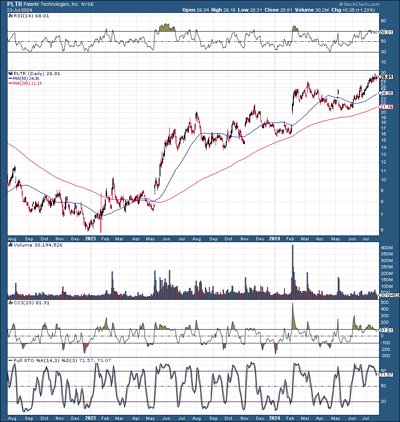400x422 pixels.
Task: Click the Aug 2023 label on price axis
Action: 196,239
